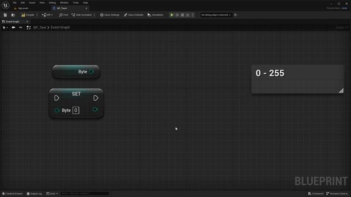Open play mode options three-dot menu
This screenshot has width=351, height=197.
click(193, 15)
